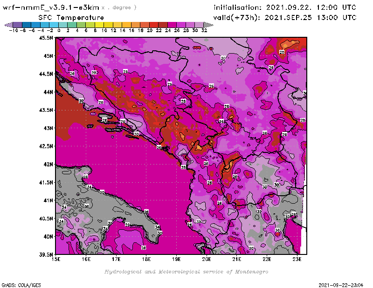This screenshot has width=373, height=288.
Task: Select the '32' tick label under legend
Action: (204, 31)
